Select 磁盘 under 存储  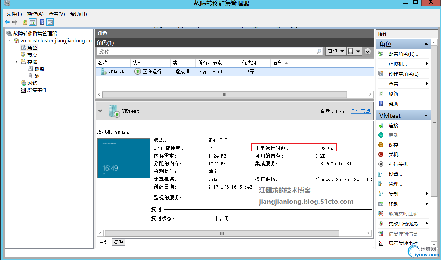pyautogui.click(x=39, y=69)
